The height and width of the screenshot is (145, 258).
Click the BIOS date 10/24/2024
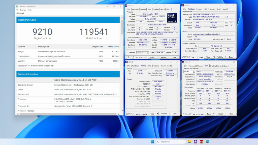tap(202, 39)
